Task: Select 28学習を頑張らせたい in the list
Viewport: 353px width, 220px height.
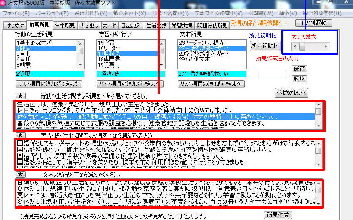Action: pyautogui.click(x=212, y=54)
